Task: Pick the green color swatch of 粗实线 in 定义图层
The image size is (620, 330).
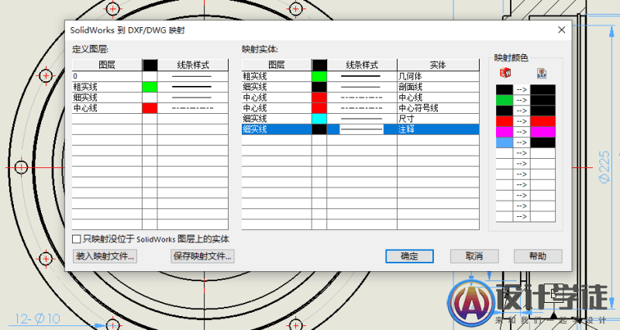Action: [150, 87]
